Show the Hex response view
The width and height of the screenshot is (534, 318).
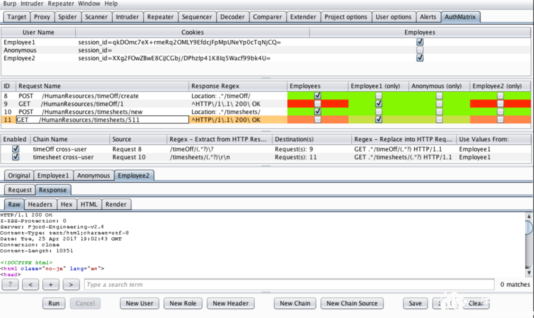(66, 204)
